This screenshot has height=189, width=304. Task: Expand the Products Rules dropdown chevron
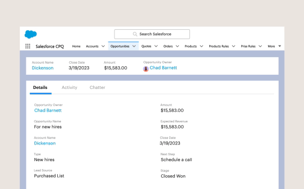(x=234, y=46)
